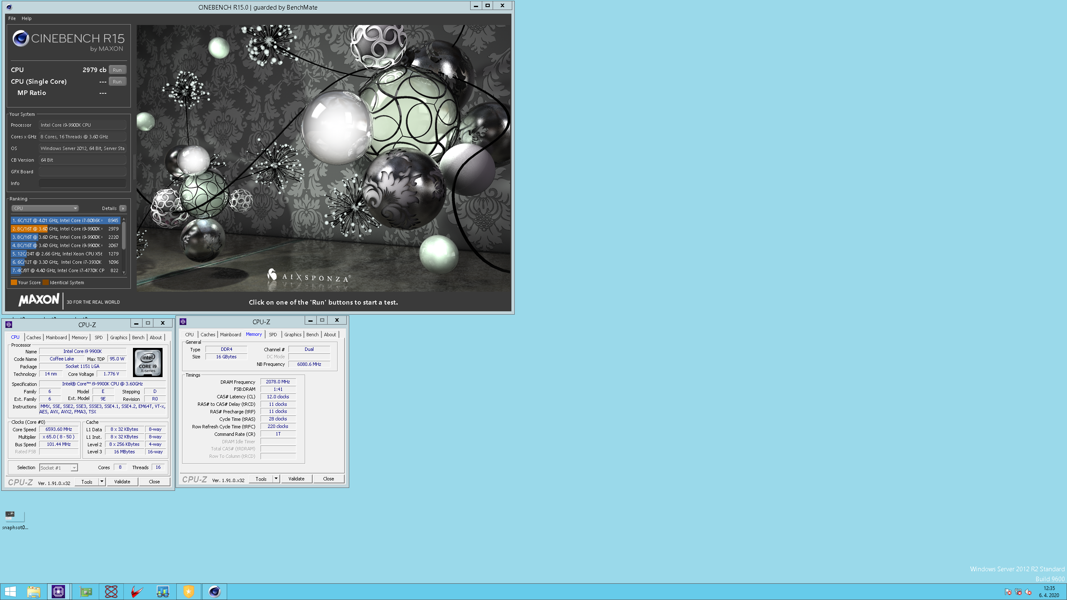Click the Details arrow button in Ranking

point(123,208)
